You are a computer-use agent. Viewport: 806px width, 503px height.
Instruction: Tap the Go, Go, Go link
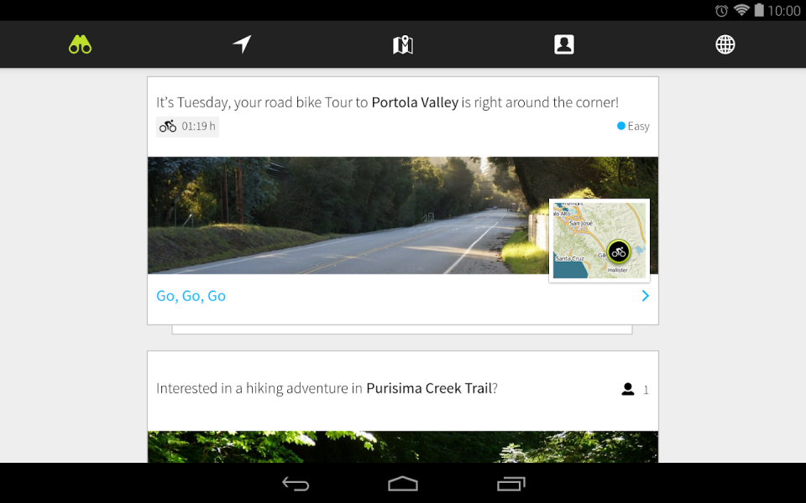click(x=191, y=296)
